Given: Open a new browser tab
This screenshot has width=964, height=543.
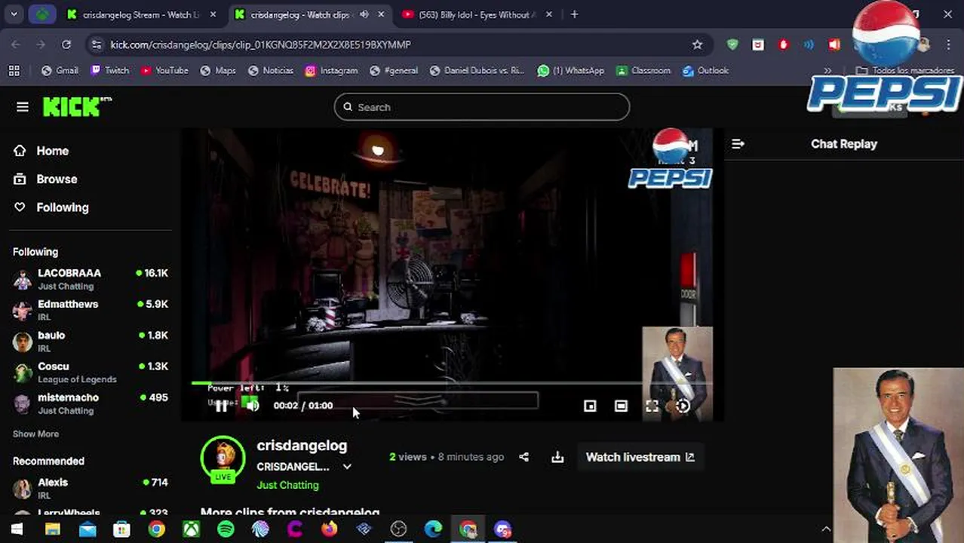Looking at the screenshot, I should tap(575, 14).
